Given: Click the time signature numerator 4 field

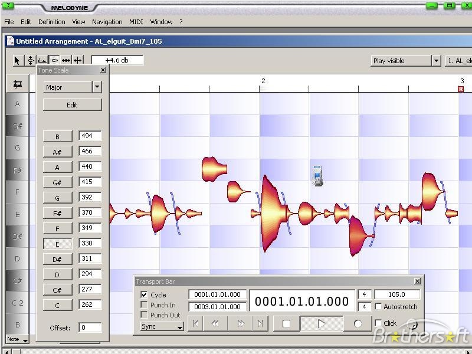Looking at the screenshot, I should coord(364,294).
